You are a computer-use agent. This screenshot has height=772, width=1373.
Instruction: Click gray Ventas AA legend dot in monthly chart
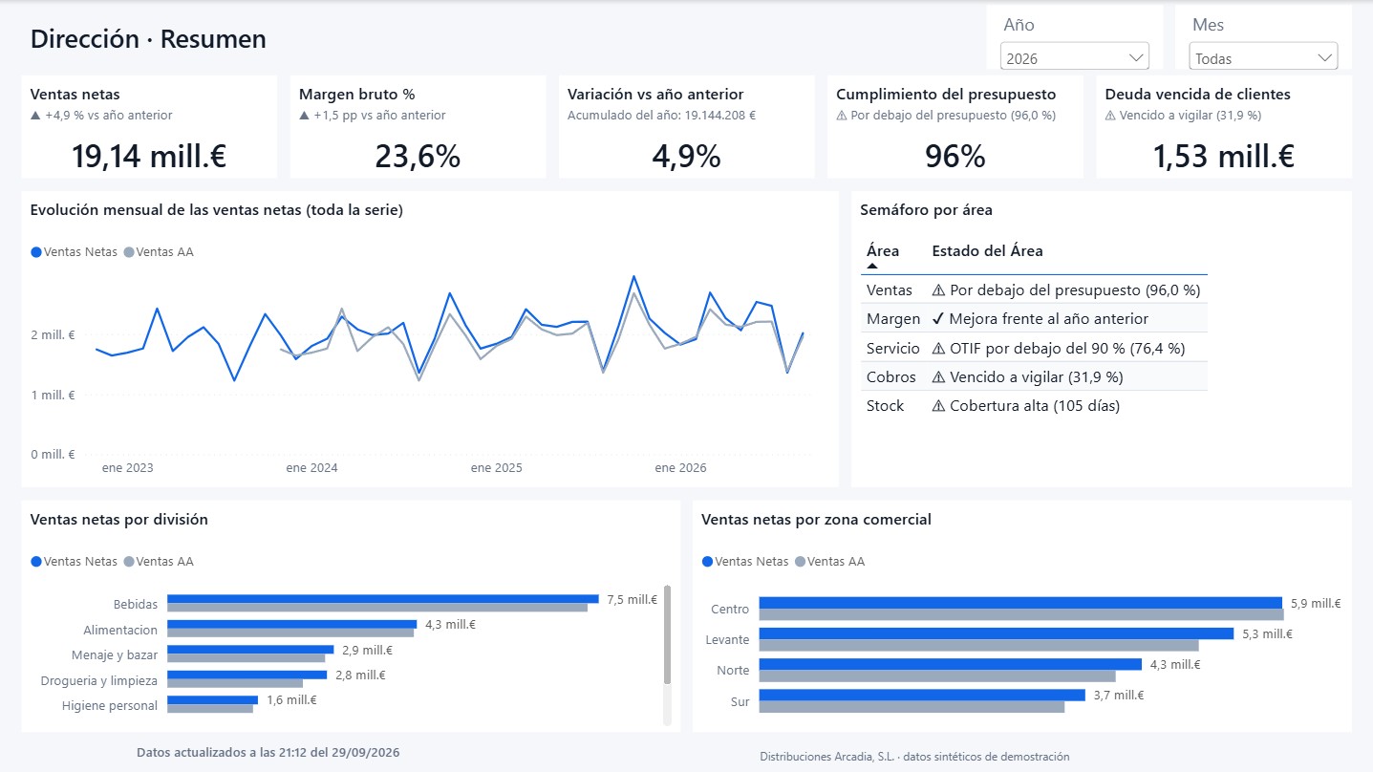click(129, 252)
